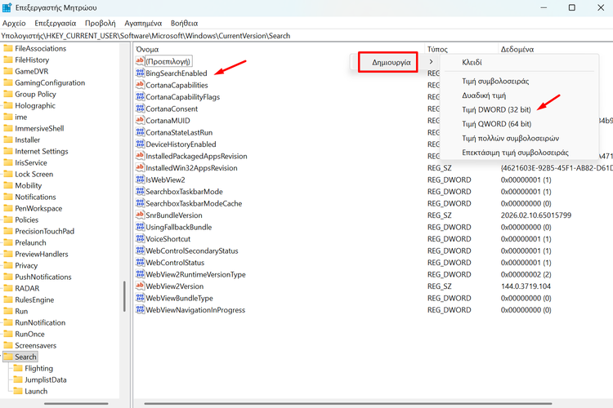Select the Flighting subfolder icon
This screenshot has height=408, width=613.
tap(17, 369)
